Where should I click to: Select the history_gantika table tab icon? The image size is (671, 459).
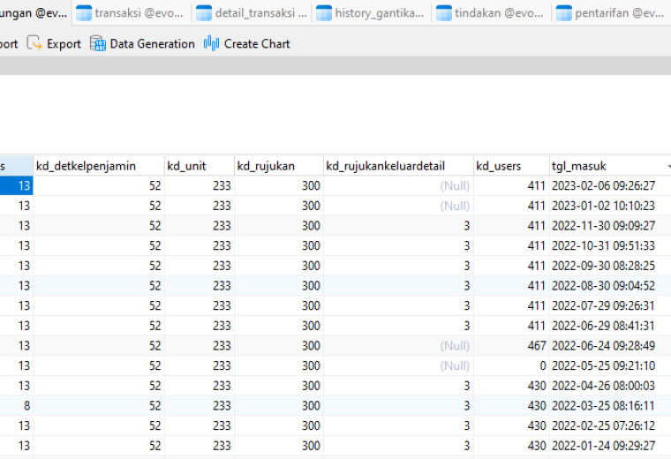(323, 13)
